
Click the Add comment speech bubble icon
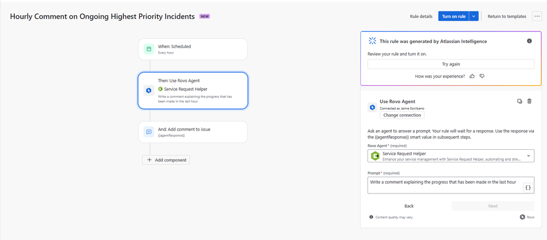tap(149, 132)
